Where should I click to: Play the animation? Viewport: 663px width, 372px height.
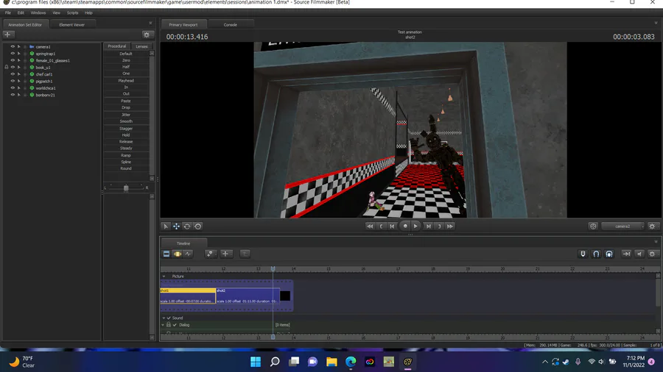[x=415, y=226]
